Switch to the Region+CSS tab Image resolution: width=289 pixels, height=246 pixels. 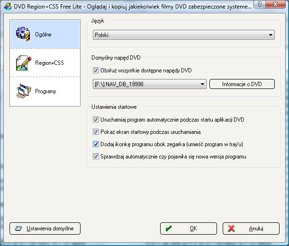pyautogui.click(x=45, y=63)
